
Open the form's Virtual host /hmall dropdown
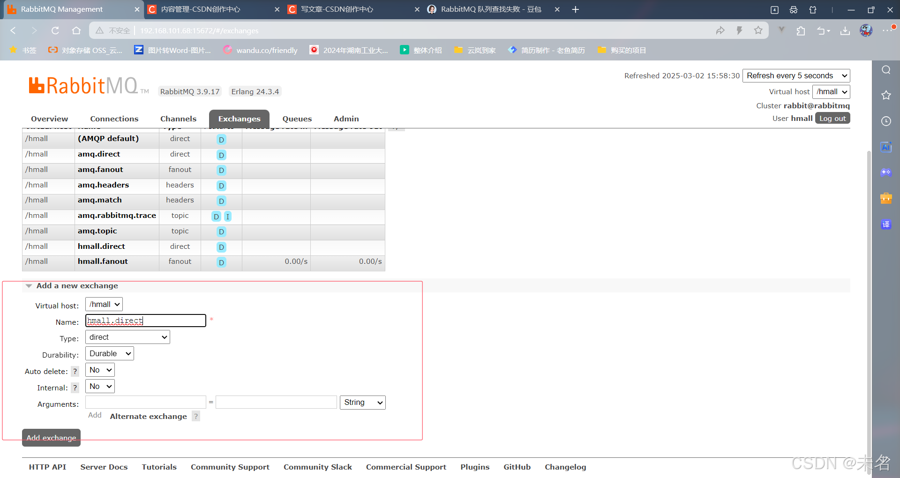pyautogui.click(x=104, y=304)
